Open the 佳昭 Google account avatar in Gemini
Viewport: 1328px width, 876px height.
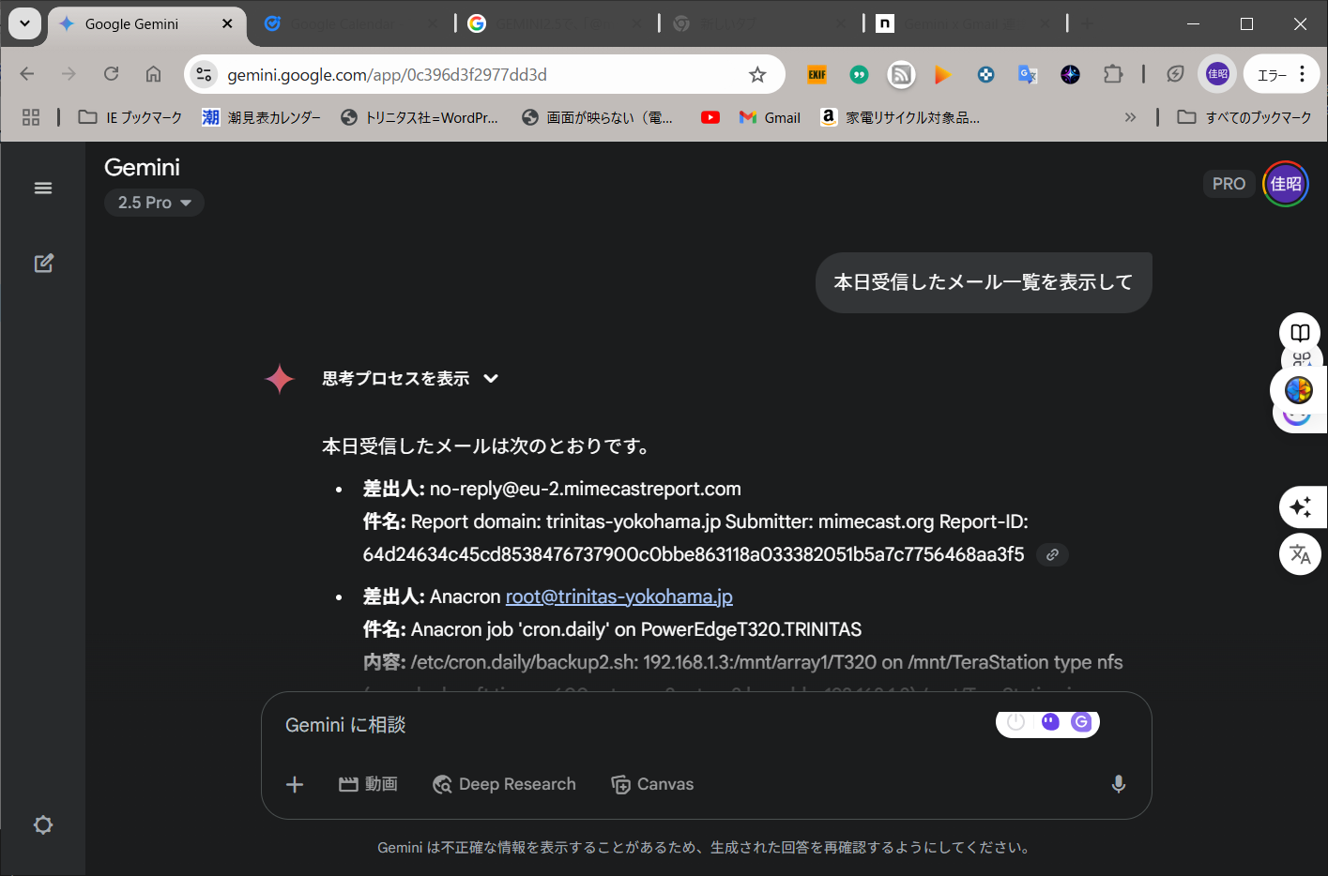1286,184
